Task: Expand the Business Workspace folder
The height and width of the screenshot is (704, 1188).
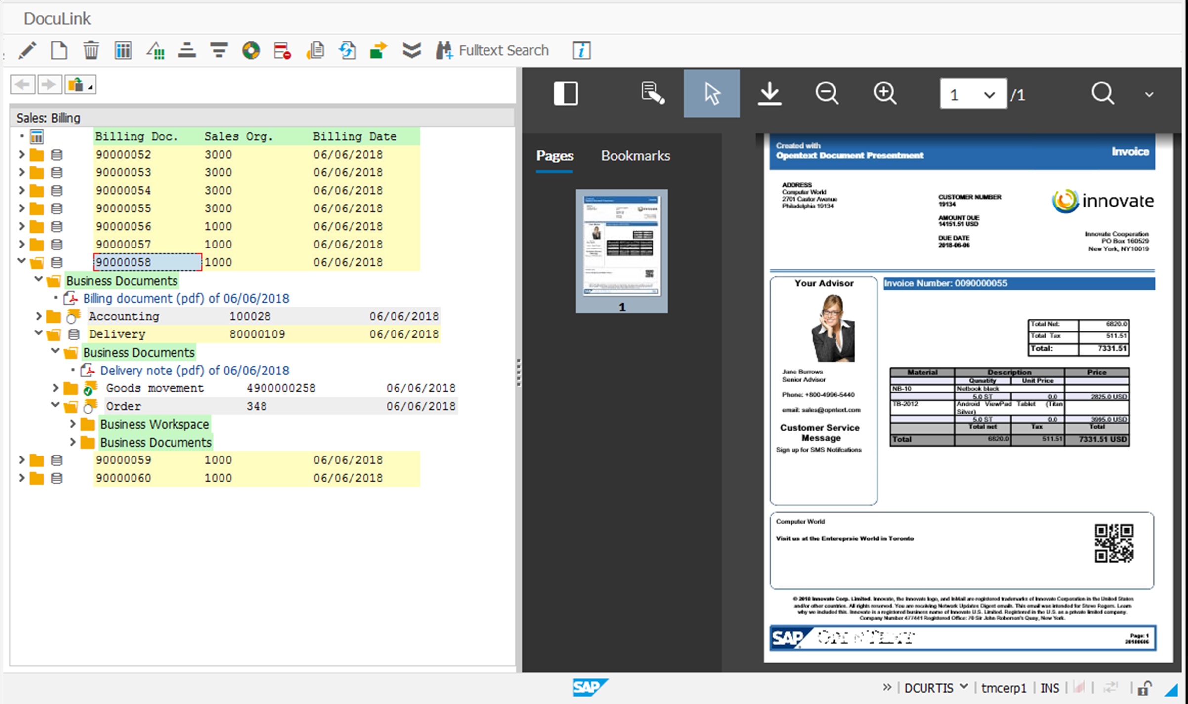Action: click(73, 424)
